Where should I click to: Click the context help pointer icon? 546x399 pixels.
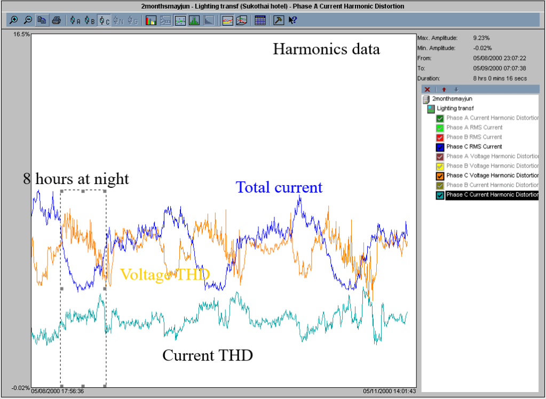click(x=292, y=20)
